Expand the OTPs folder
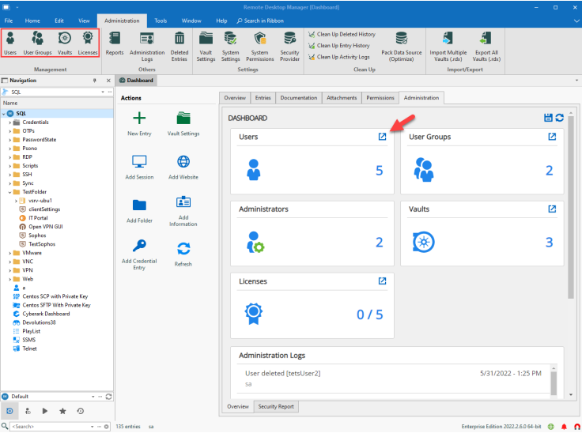582x437 pixels. (x=10, y=131)
